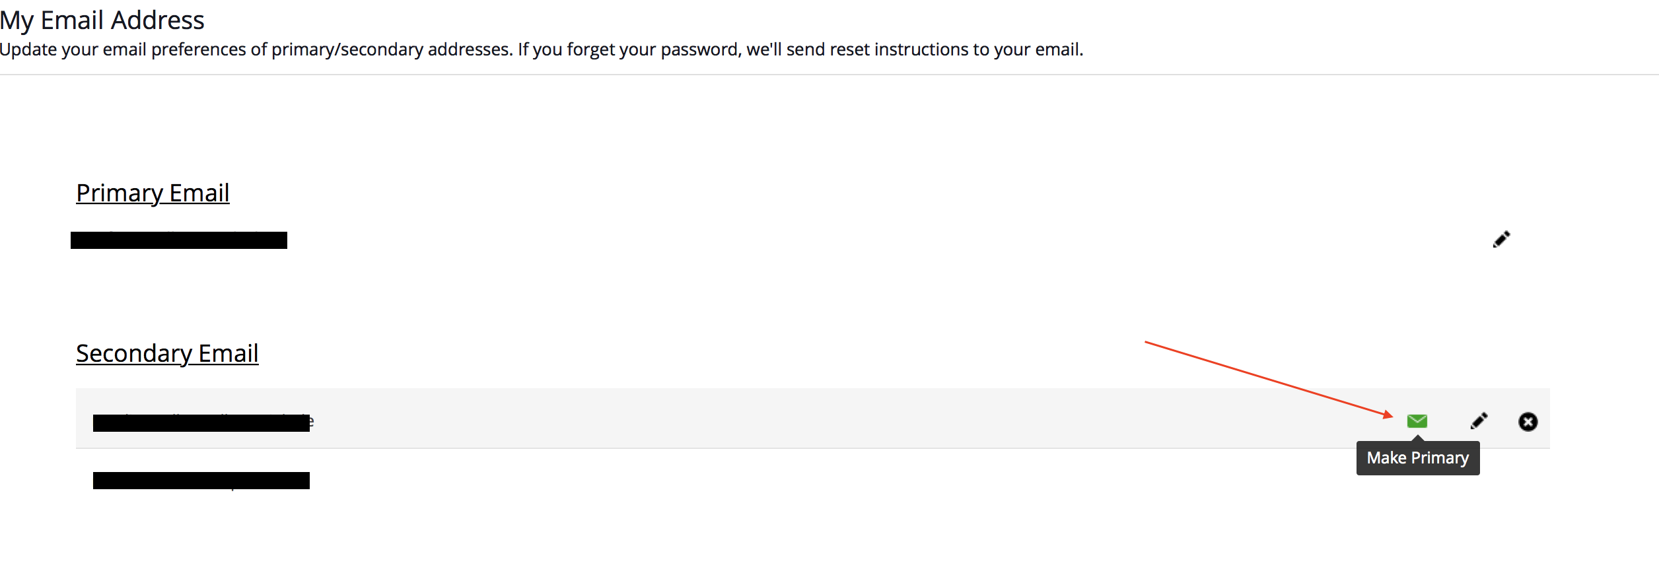The image size is (1659, 577).
Task: Select second redacted secondary email address
Action: tap(201, 481)
